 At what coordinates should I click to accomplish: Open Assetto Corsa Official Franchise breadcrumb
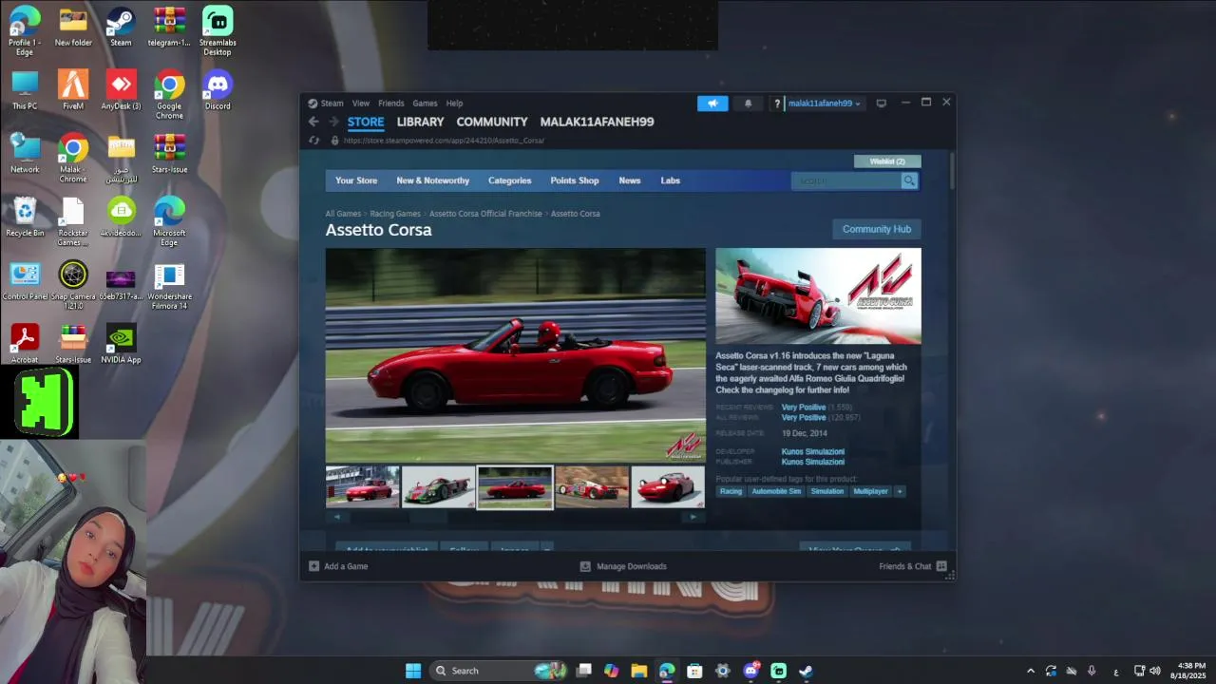(x=485, y=214)
